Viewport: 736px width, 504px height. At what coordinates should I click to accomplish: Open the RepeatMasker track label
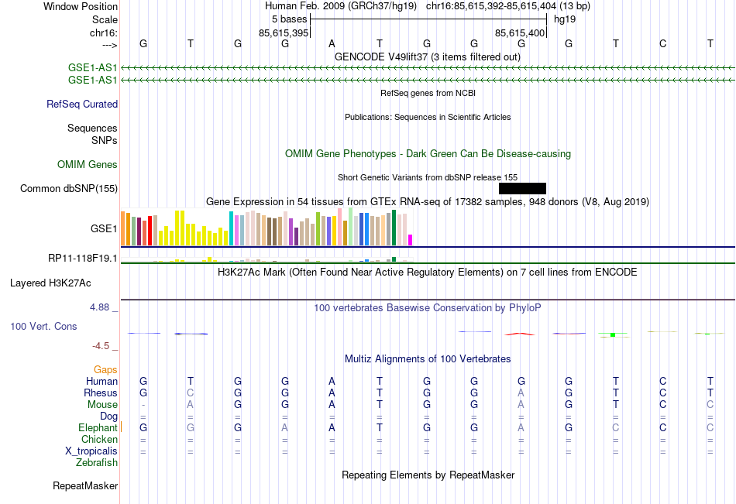pyautogui.click(x=85, y=485)
